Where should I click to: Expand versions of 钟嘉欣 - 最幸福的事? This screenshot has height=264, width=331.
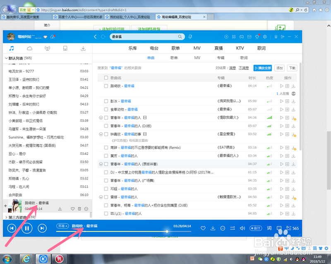[101, 134]
